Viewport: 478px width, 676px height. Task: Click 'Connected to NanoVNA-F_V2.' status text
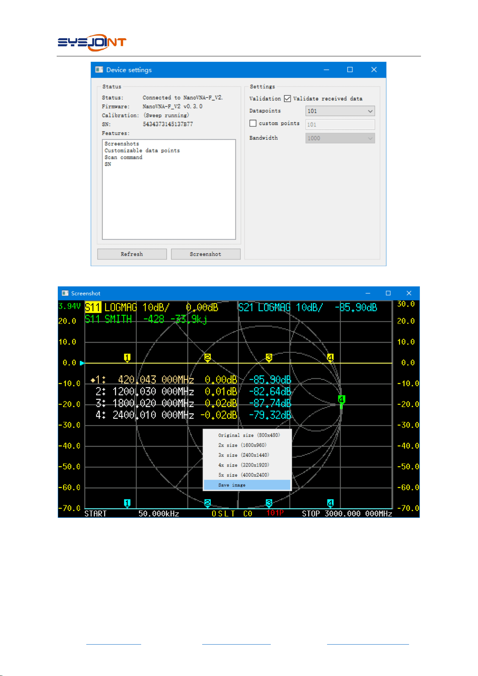pos(183,97)
